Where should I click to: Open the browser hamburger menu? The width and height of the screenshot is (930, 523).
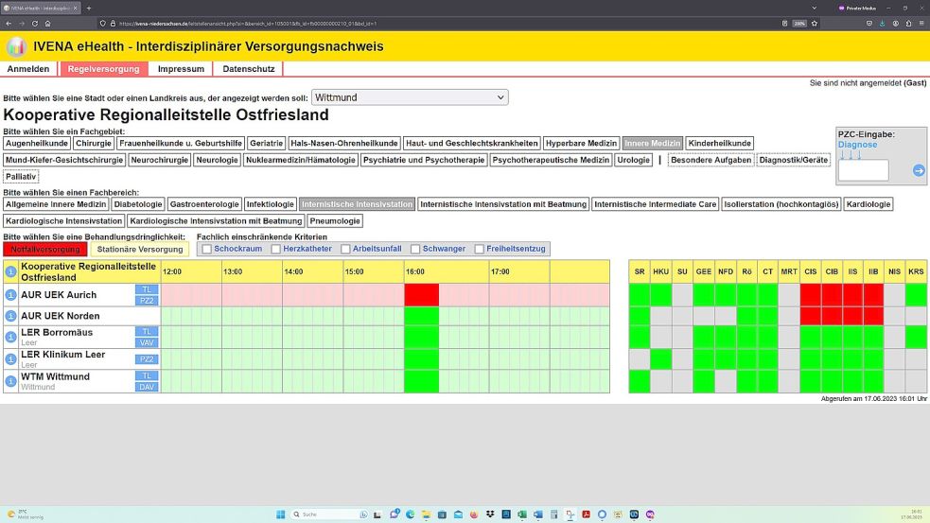pos(921,24)
